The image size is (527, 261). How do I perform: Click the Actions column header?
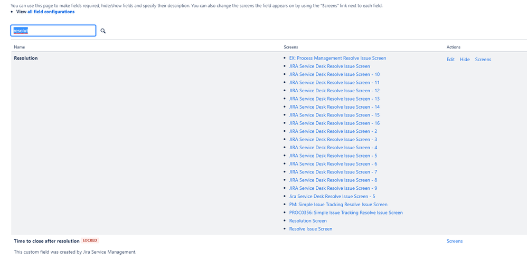[x=454, y=47]
